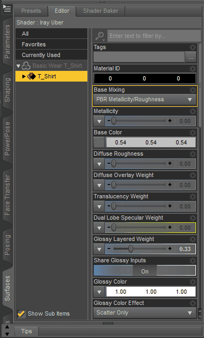Open Translucency Weight map dropdown arrow
The height and width of the screenshot is (338, 204).
pyautogui.click(x=99, y=206)
